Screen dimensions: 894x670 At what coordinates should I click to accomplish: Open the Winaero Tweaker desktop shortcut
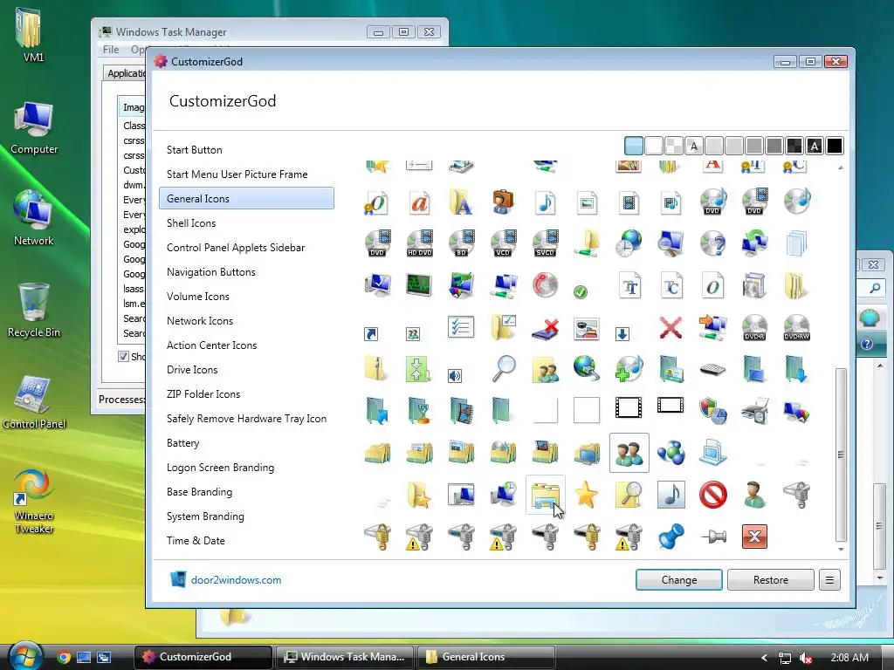(34, 502)
